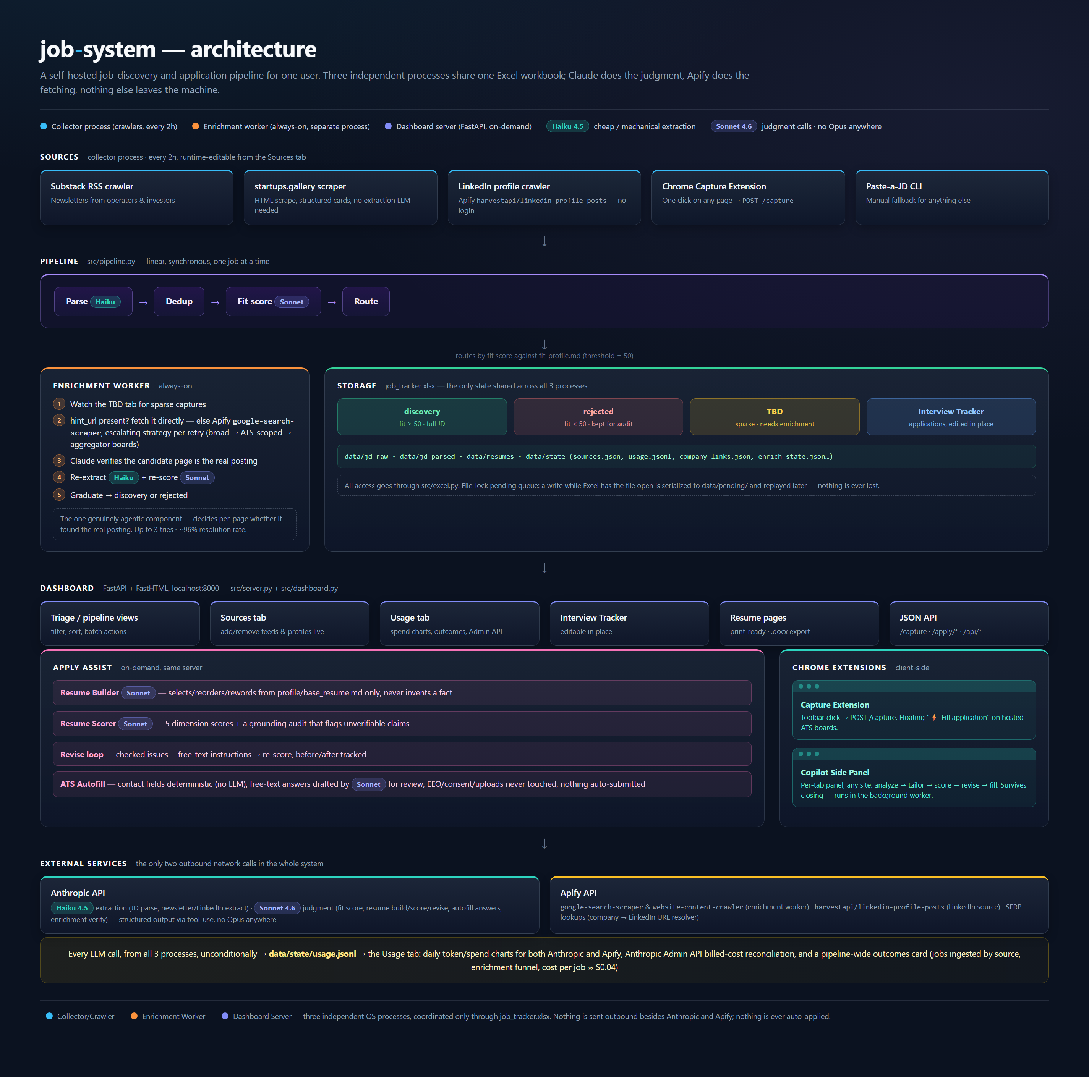The width and height of the screenshot is (1089, 1077).
Task: Click the note about the one genuinely agentic component
Action: (175, 524)
